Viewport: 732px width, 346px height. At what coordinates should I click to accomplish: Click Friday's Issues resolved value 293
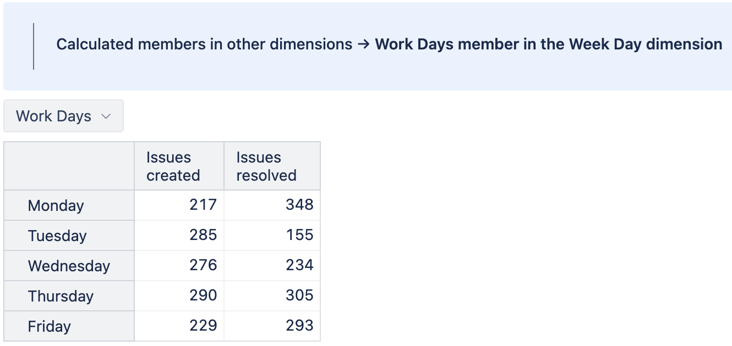click(299, 326)
